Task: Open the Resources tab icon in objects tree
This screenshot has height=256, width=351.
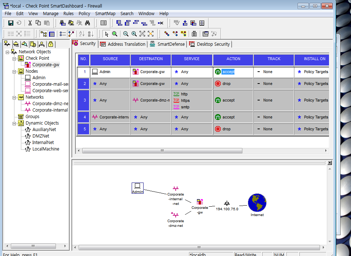Action: click(x=25, y=44)
